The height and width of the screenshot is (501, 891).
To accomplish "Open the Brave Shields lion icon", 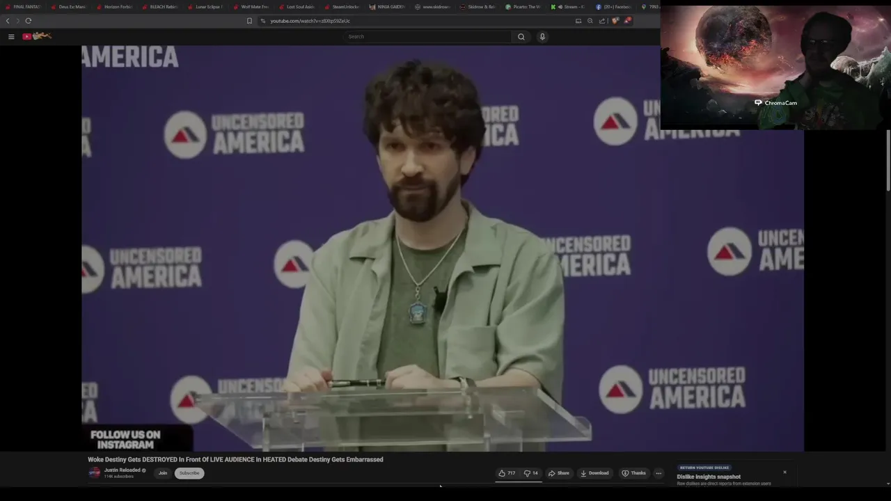I will click(x=615, y=21).
